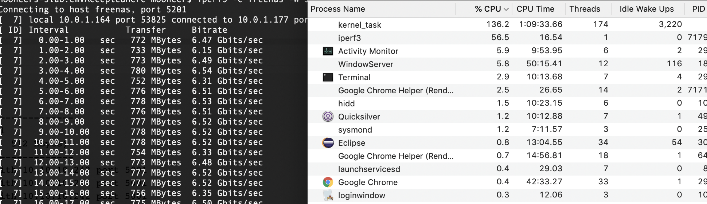Screen dimensions: 707x204
Task: Sort by CPU Time column header
Action: (x=535, y=9)
